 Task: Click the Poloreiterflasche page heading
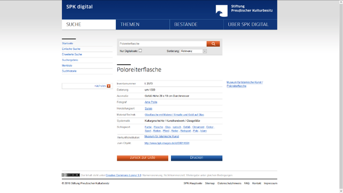pyautogui.click(x=139, y=70)
